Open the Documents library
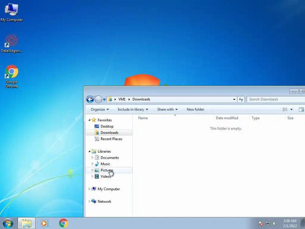This screenshot has height=229, width=305. coord(110,158)
